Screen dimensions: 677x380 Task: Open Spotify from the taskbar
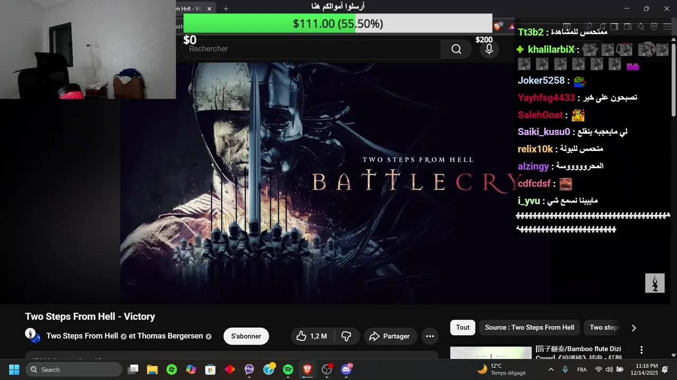pyautogui.click(x=288, y=369)
